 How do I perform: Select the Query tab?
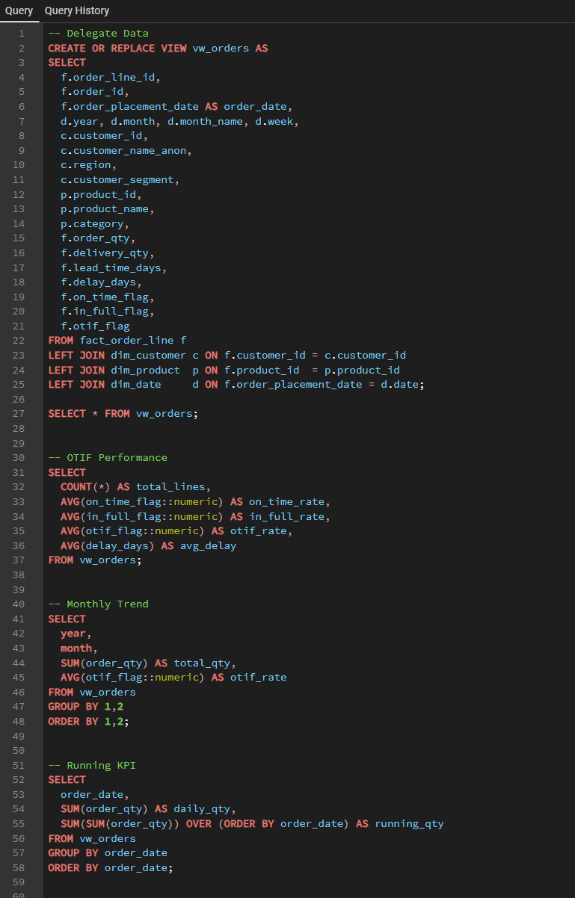coord(19,10)
